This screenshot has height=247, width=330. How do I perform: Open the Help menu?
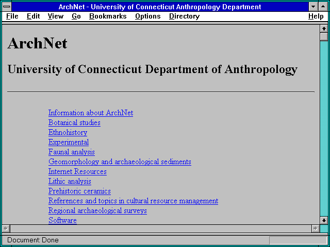click(x=316, y=16)
